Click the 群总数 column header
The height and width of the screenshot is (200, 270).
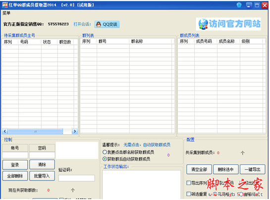coord(65,42)
